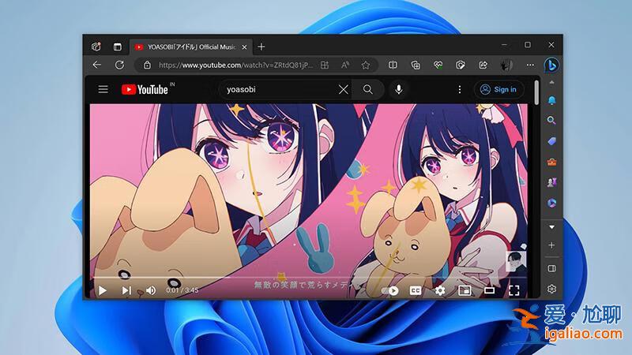View site information lock icon
Screen dimensions: 632x355
tap(147, 65)
